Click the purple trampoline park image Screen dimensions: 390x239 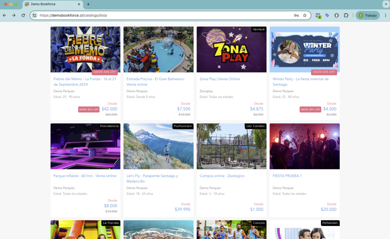[x=85, y=147]
